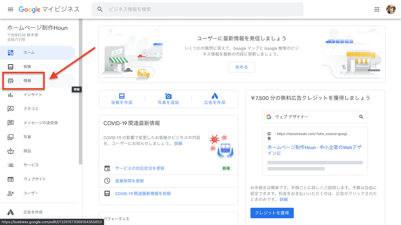401x225 pixels.
Task: Select the 情報 store icon in sidebar
Action: point(10,81)
